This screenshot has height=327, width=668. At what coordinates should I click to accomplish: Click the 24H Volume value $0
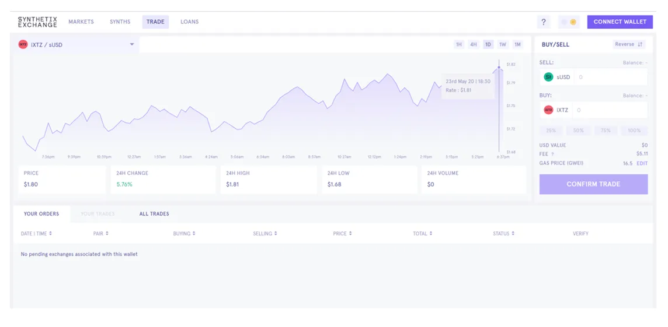[431, 185]
